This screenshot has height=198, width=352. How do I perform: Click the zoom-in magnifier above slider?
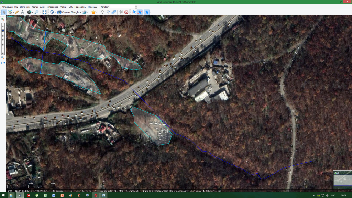(x=3, y=19)
